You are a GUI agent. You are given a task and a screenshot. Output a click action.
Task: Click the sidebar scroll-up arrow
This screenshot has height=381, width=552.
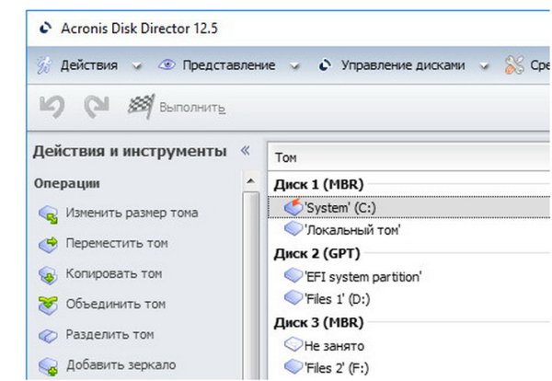(x=250, y=181)
